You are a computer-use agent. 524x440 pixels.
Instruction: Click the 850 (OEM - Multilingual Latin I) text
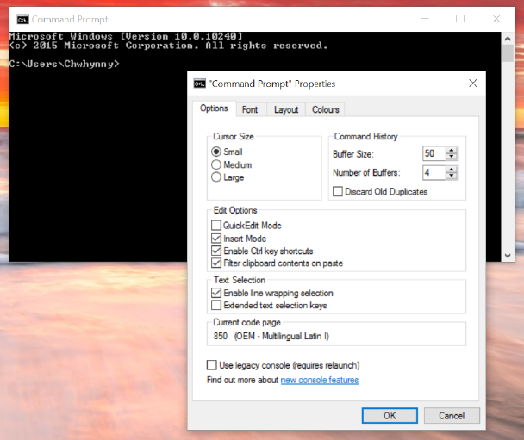pyautogui.click(x=271, y=336)
